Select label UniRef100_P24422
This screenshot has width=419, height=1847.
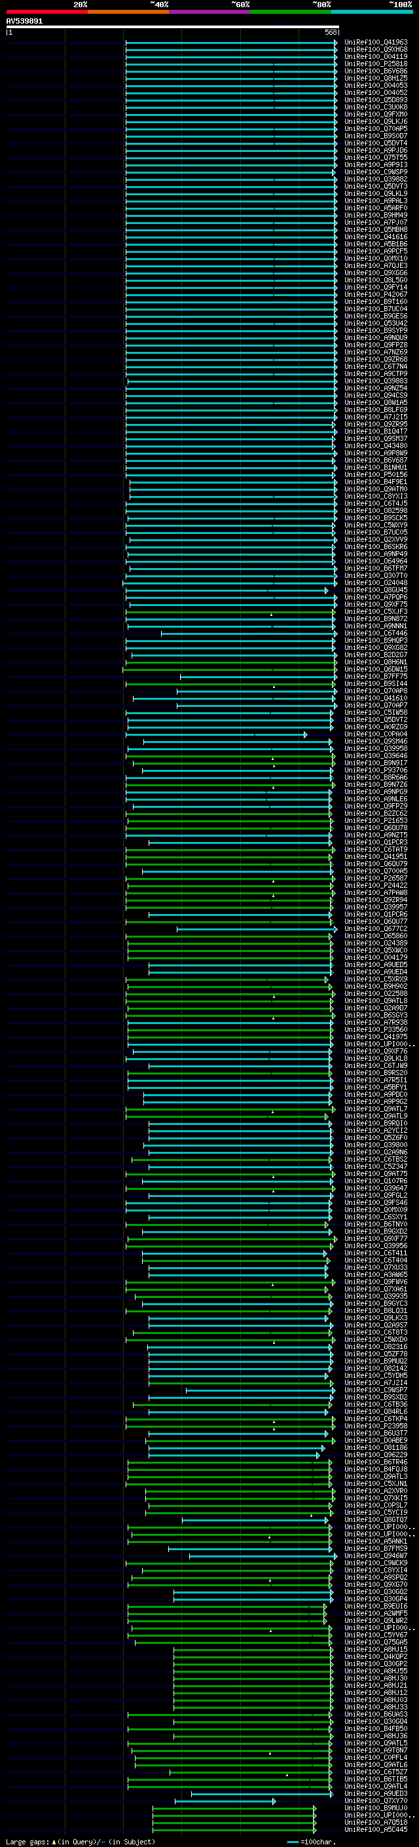point(376,886)
